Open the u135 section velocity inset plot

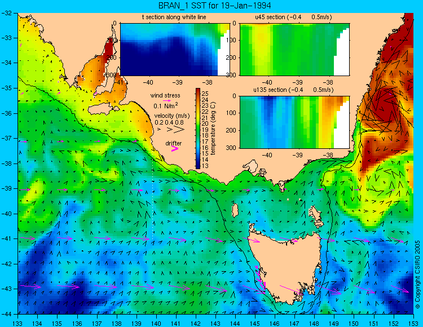(294, 122)
